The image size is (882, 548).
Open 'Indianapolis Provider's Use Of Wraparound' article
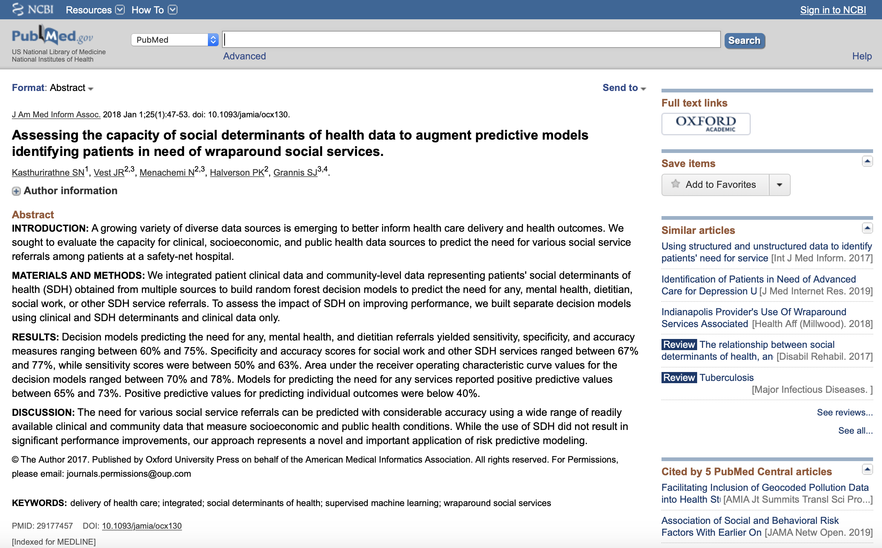(754, 318)
